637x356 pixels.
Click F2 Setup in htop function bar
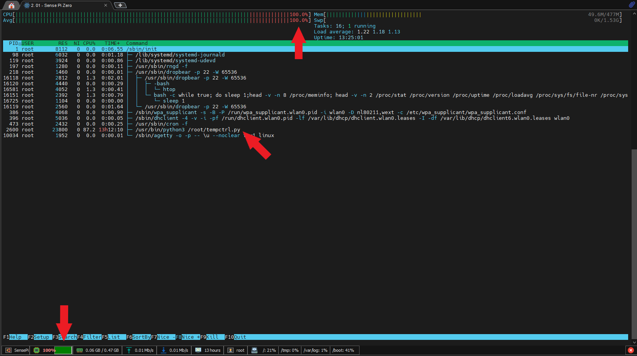[x=40, y=337]
